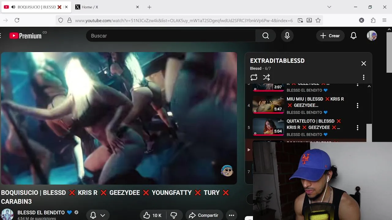Open the account avatar menu
Viewport: 392px width, 220px height.
372,36
